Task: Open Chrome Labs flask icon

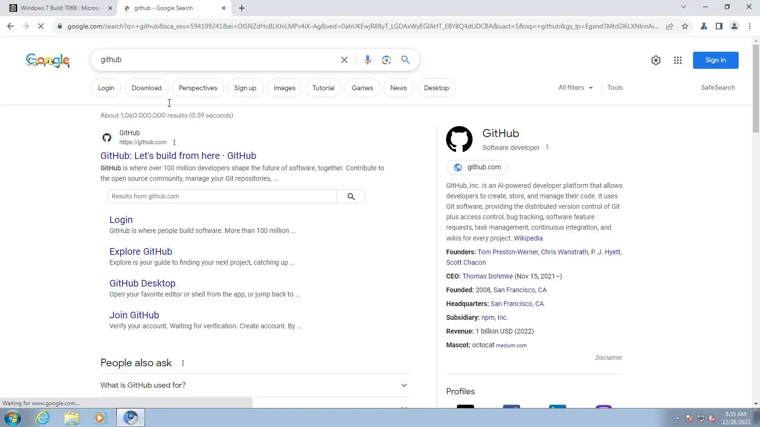Action: coord(704,27)
